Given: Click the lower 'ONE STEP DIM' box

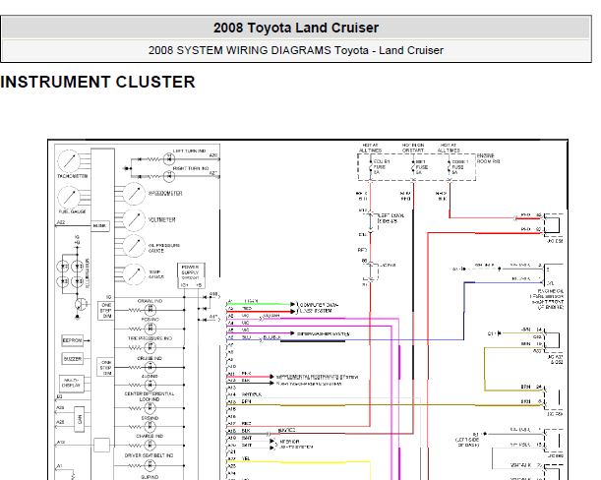Looking at the screenshot, I should [106, 367].
